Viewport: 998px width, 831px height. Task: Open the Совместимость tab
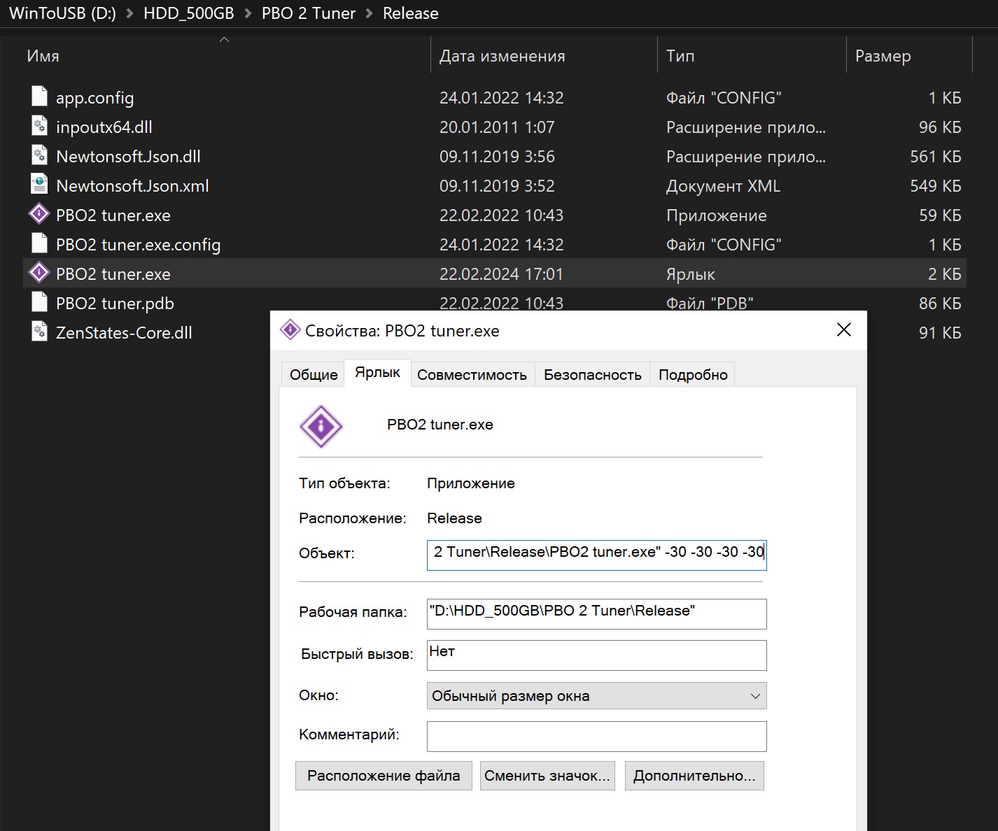click(472, 375)
